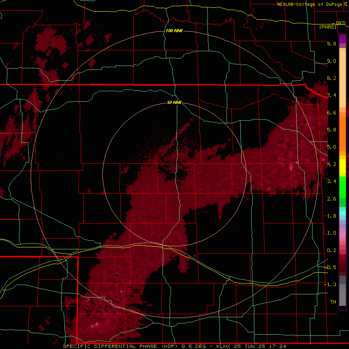Pick the bright green swatch on the color bar
Image resolution: width=349 pixels, height=349 pixels.
pyautogui.click(x=342, y=188)
